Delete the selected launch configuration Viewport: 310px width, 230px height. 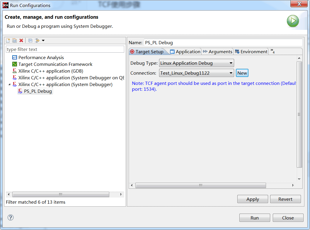pyautogui.click(x=21, y=40)
